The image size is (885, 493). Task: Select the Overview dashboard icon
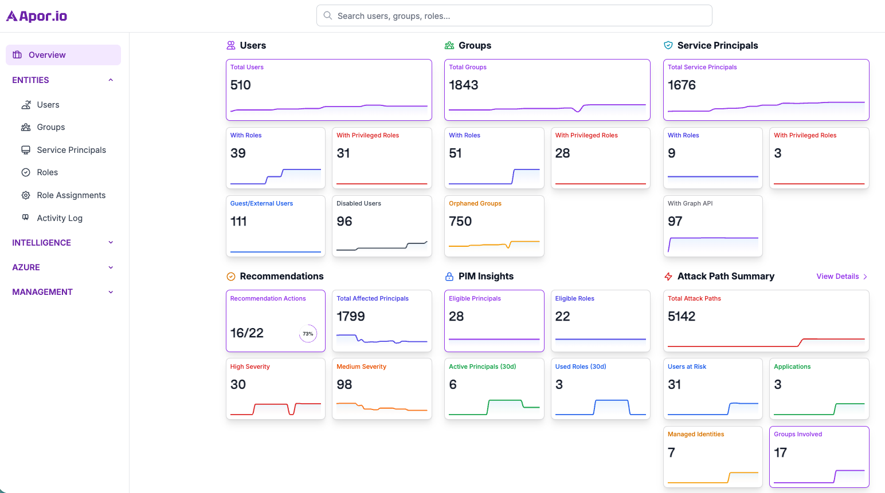(18, 54)
